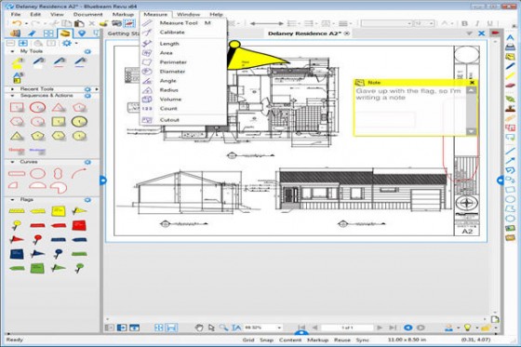
Task: Select the green square flag icon
Action: coord(37,268)
